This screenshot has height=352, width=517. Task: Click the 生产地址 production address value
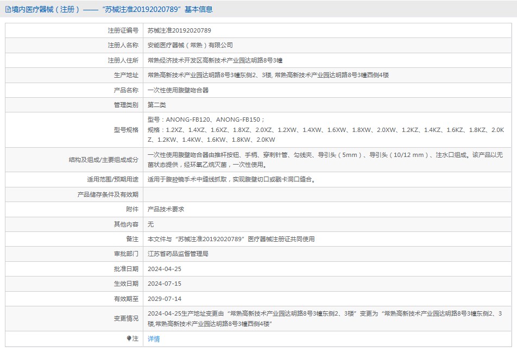click(268, 75)
